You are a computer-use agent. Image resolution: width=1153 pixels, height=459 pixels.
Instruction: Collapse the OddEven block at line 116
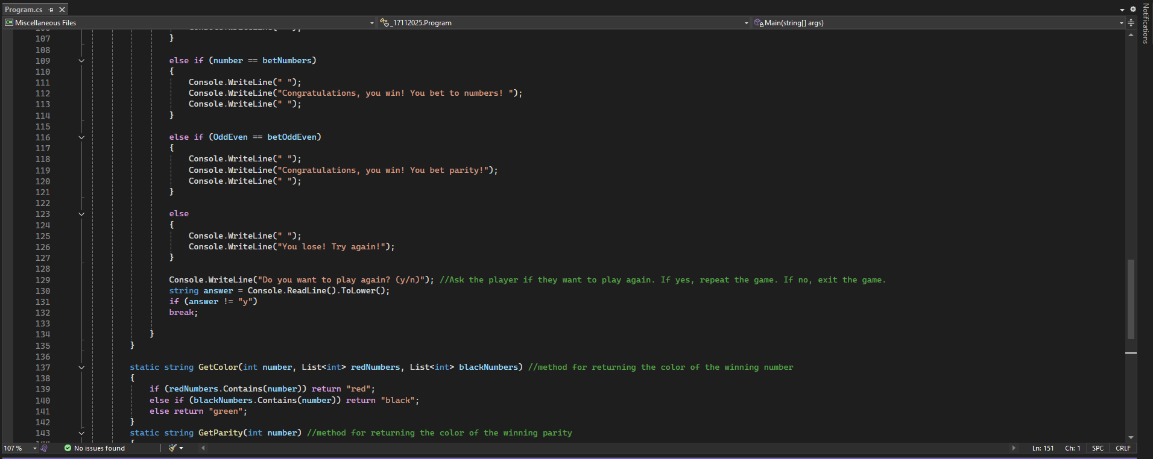[81, 137]
